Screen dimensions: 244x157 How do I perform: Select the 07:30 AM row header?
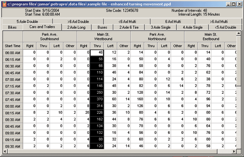coord(13,93)
